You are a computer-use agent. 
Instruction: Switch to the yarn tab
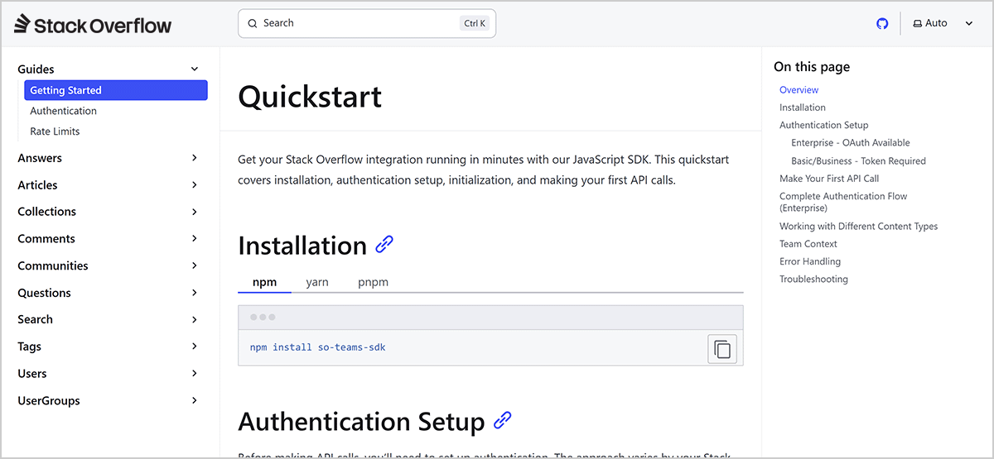317,282
